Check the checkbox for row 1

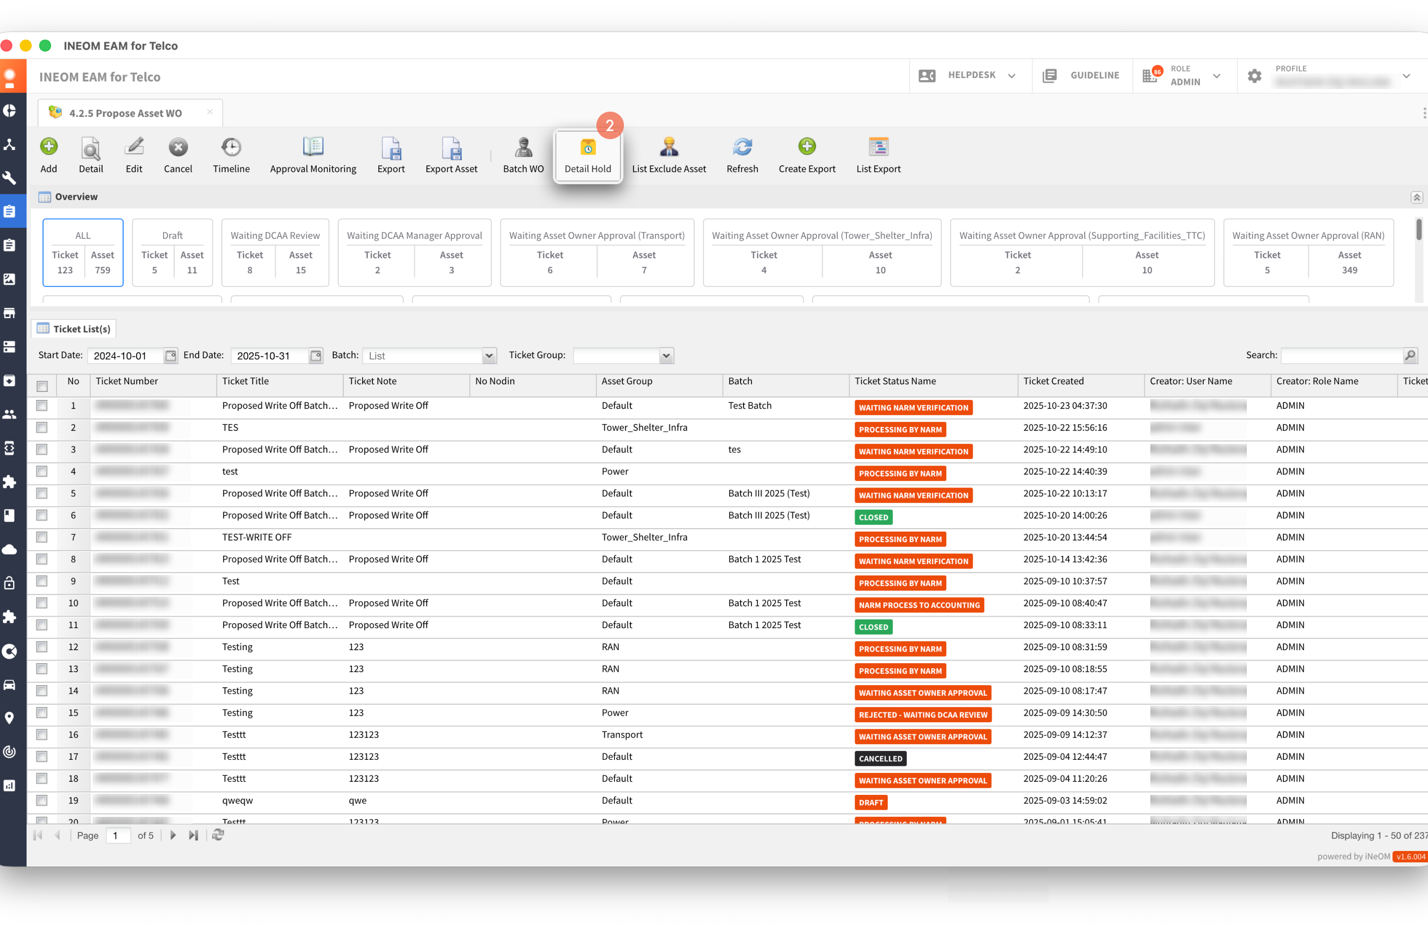(x=42, y=406)
